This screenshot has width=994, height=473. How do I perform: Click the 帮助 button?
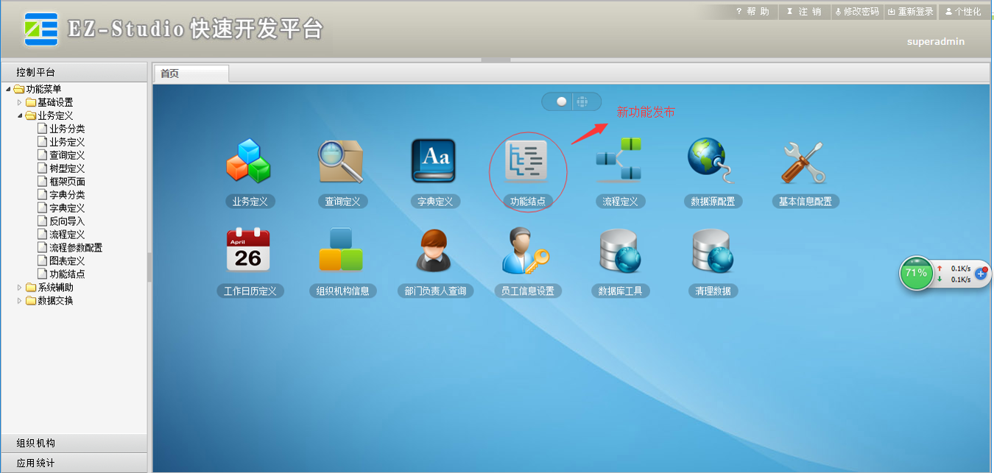(752, 12)
